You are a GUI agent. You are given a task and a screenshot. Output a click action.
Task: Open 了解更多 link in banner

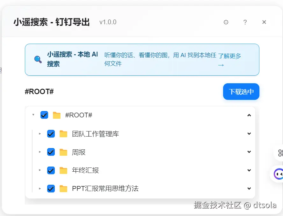tap(229, 60)
